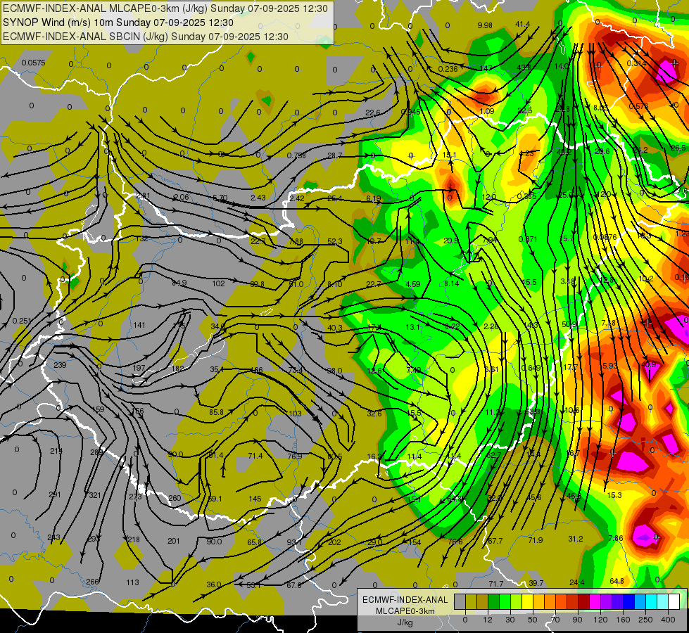Image resolution: width=689 pixels, height=633 pixels.
Task: Click the map value '26.5'
Action: [x=678, y=148]
